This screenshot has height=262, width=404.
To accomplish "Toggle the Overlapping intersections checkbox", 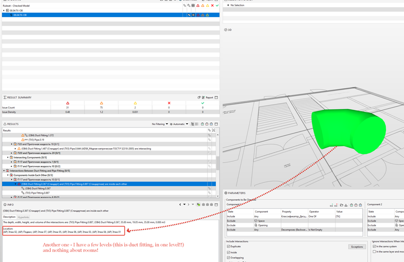I will [228, 258].
